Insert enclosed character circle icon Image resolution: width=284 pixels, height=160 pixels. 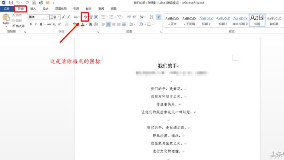96,24
